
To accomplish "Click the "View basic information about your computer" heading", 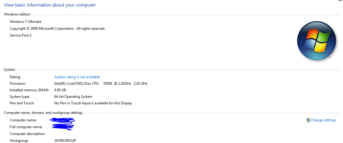I will click(50, 5).
